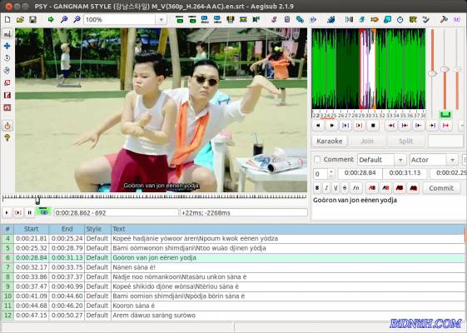Pause the video playback

tap(29, 212)
